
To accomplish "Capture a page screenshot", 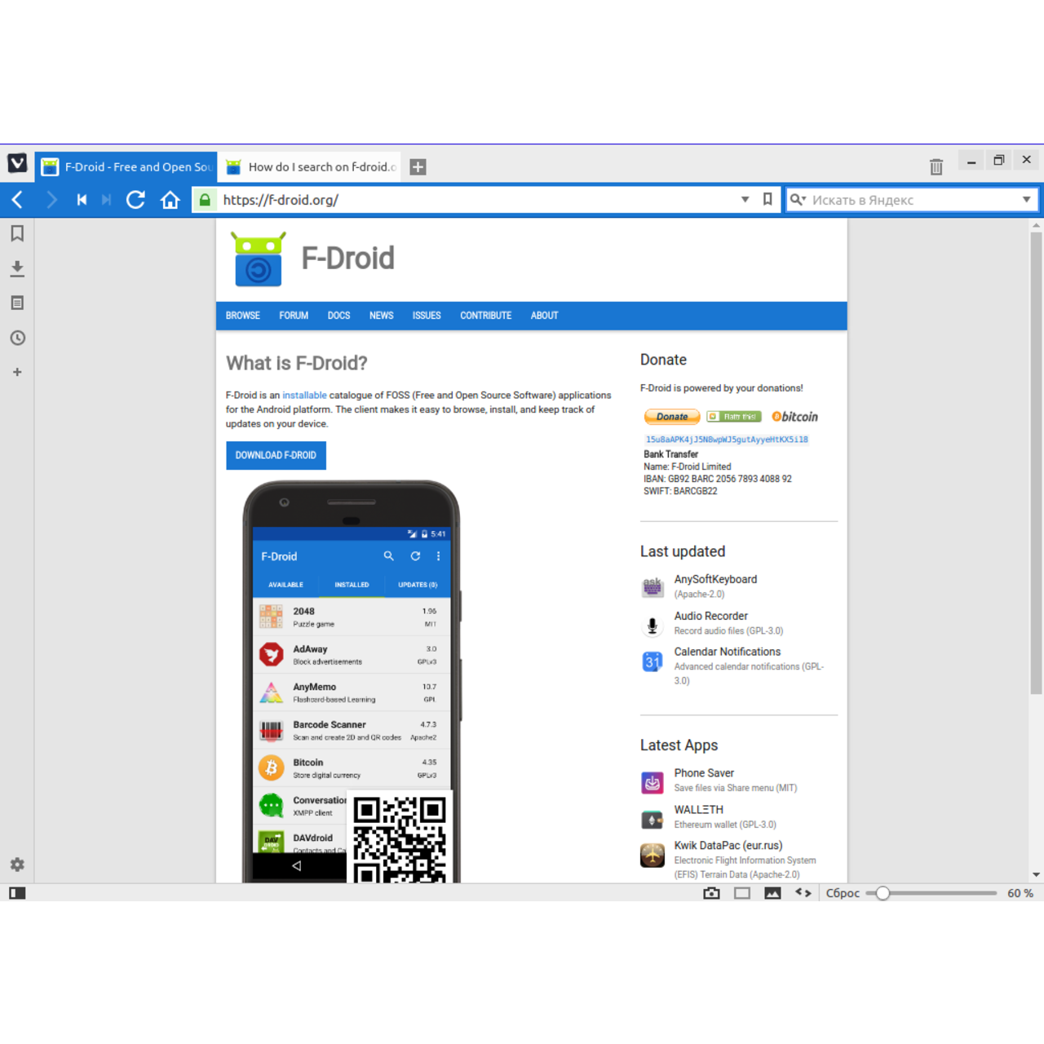I will tap(711, 892).
